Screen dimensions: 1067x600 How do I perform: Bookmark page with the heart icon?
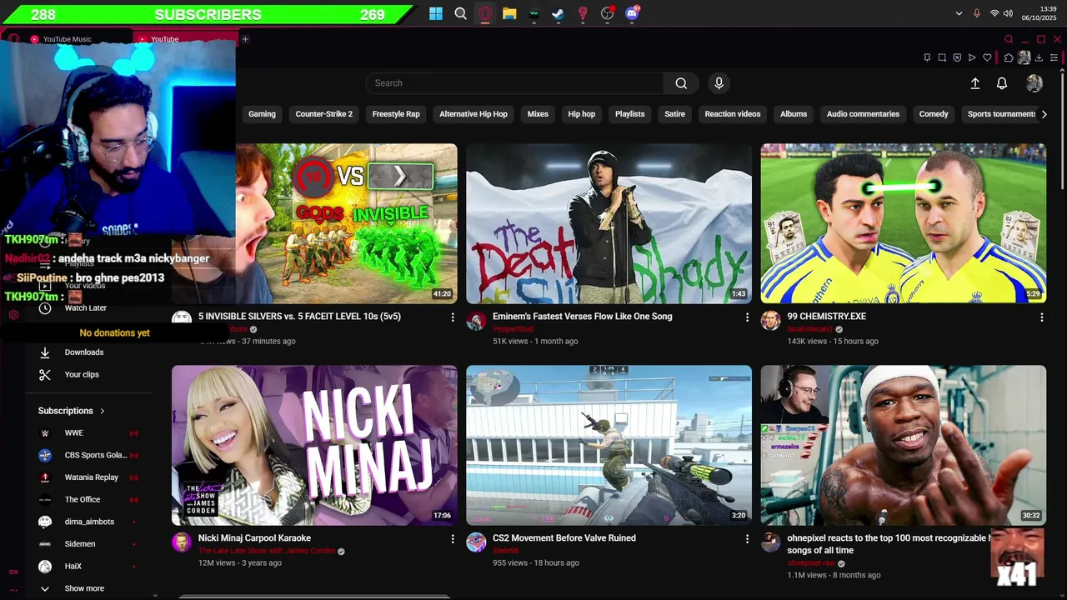click(x=988, y=57)
